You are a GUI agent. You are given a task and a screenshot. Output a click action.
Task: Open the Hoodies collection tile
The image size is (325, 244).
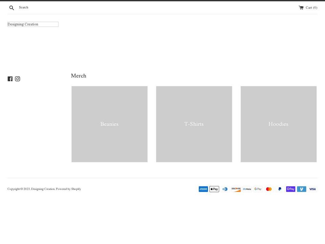(278, 124)
